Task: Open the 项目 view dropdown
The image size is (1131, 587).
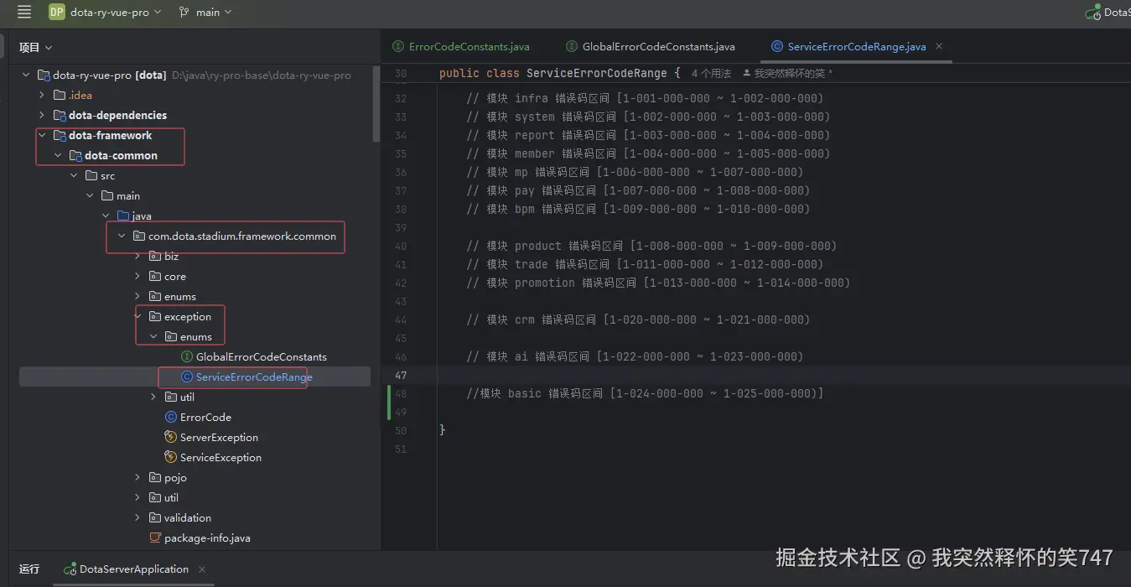Action: pos(36,48)
